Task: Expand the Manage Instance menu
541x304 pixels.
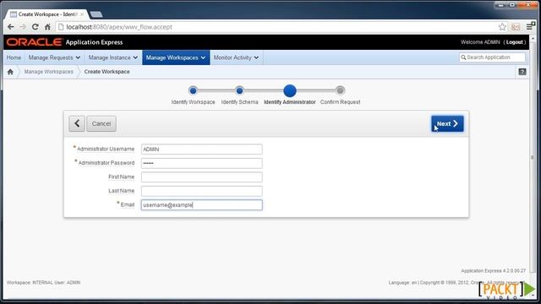Action: 112,57
